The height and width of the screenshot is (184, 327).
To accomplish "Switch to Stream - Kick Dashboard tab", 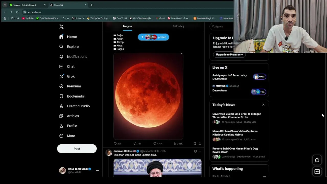I will tap(27, 5).
